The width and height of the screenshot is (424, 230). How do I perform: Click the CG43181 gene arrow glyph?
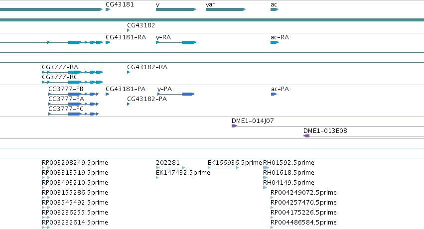pyautogui.click(x=108, y=9)
